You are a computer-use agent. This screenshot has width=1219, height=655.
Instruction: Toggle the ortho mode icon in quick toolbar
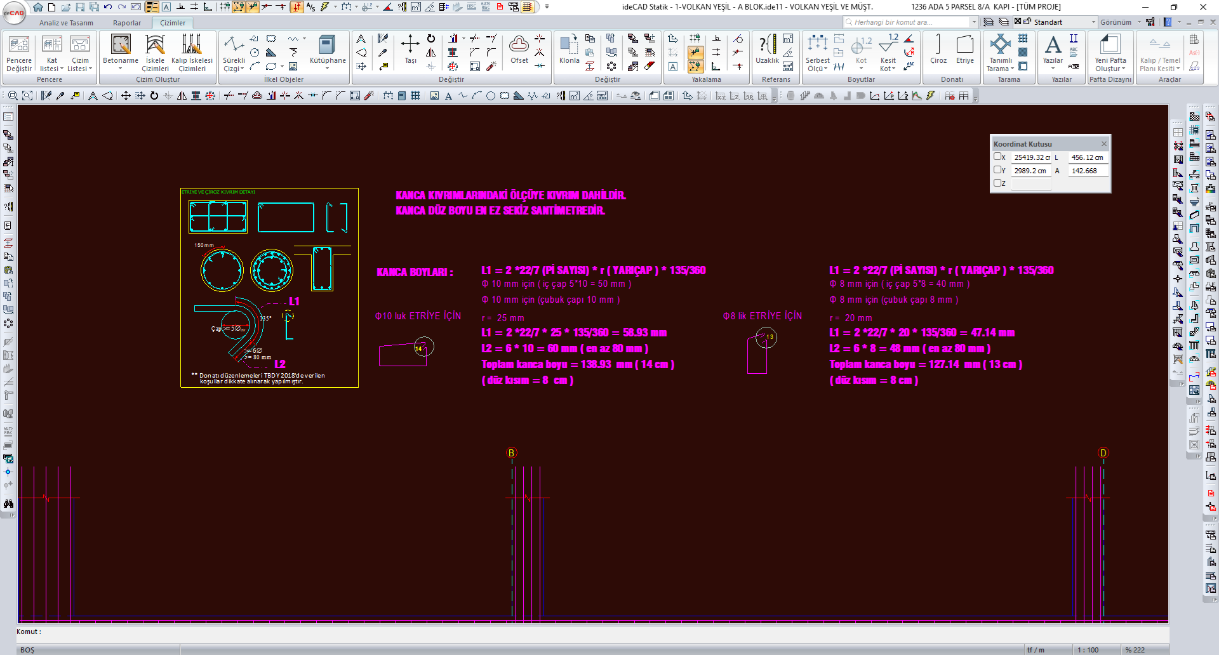[x=207, y=7]
